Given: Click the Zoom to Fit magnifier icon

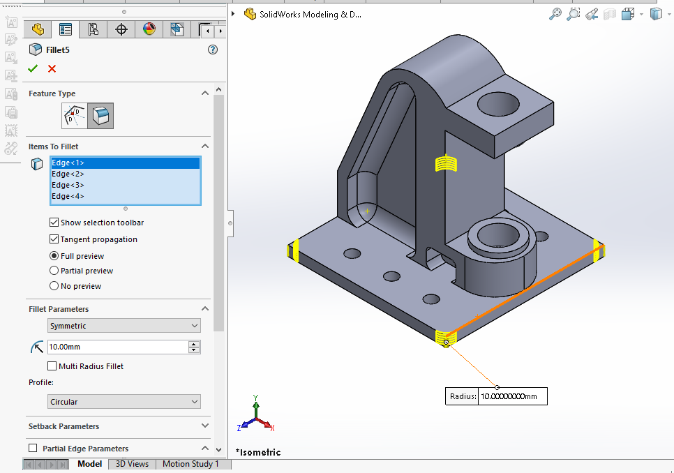Looking at the screenshot, I should click(x=555, y=14).
